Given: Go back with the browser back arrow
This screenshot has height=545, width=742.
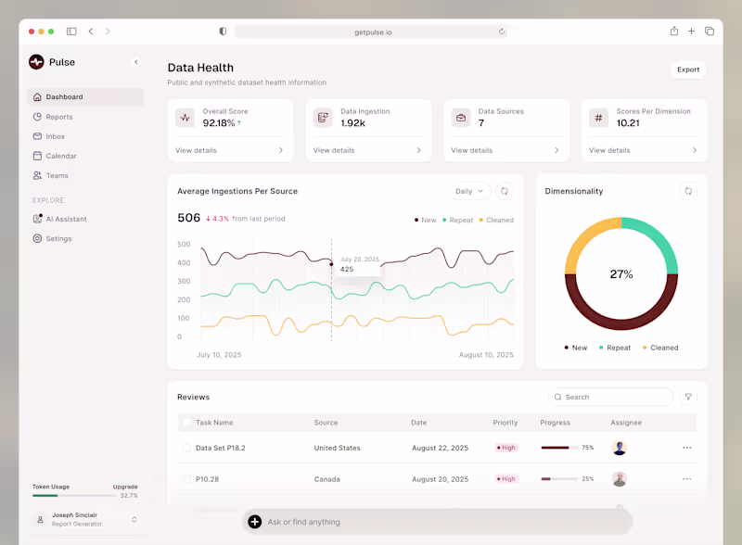Looking at the screenshot, I should pyautogui.click(x=91, y=32).
